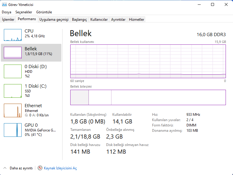The height and width of the screenshot is (175, 233).
Task: Click the Kaynak İzleyicisini Aç link
Action: (60, 168)
